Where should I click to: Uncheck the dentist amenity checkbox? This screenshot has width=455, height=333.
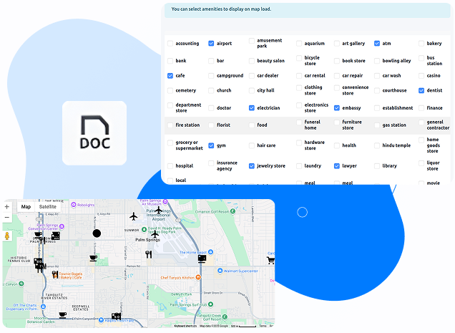tap(422, 91)
